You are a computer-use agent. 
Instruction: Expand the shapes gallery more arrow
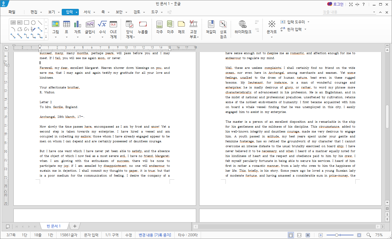pos(46,36)
